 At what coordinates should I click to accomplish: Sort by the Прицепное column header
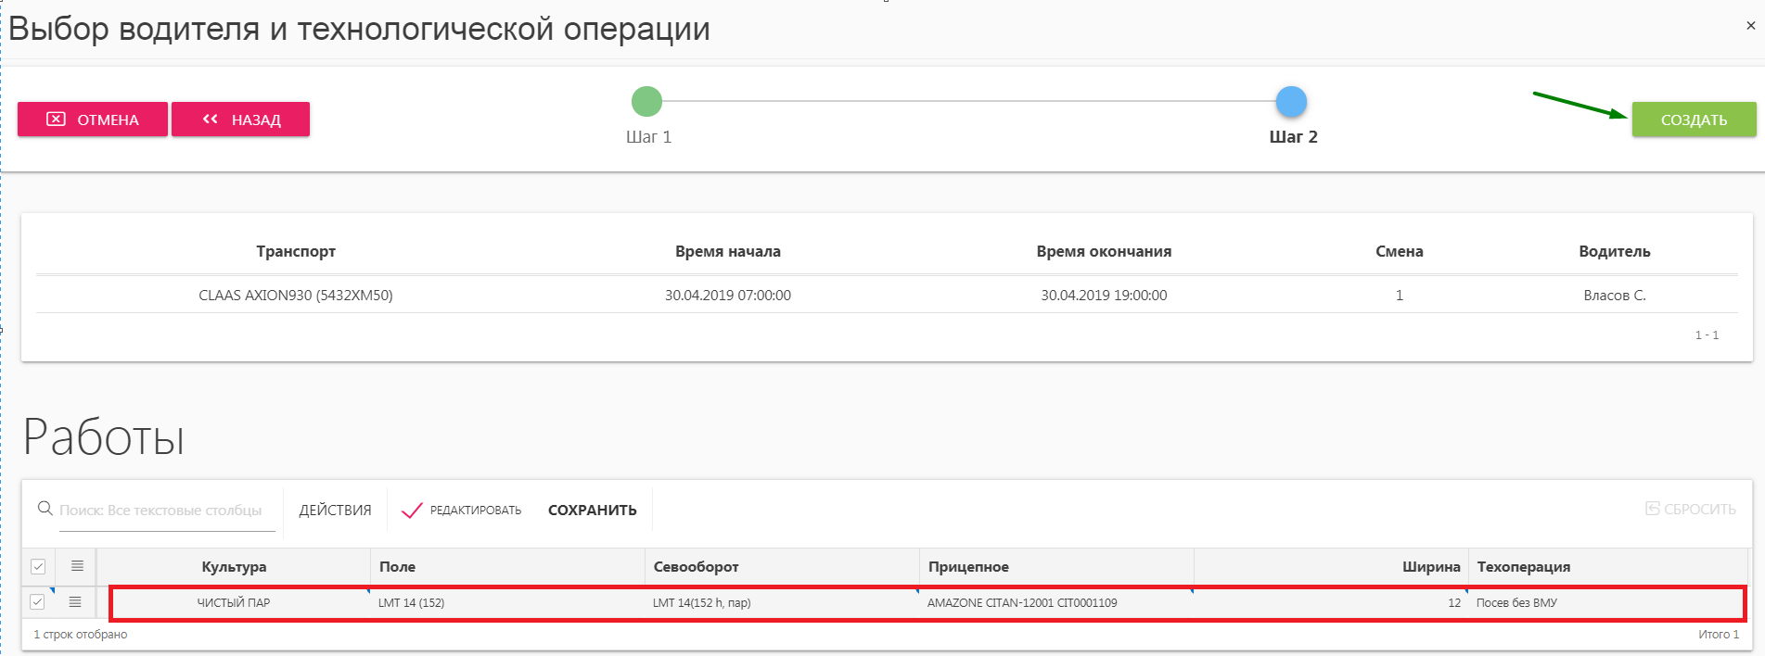pyautogui.click(x=1056, y=567)
